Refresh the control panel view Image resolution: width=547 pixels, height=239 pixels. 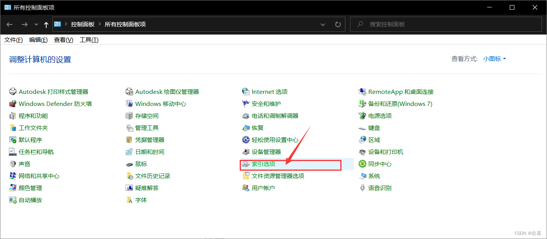click(x=338, y=24)
